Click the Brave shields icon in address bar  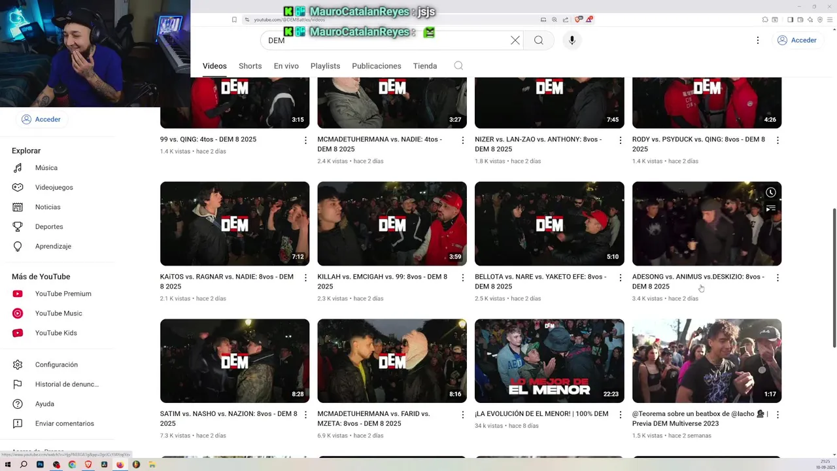(578, 20)
